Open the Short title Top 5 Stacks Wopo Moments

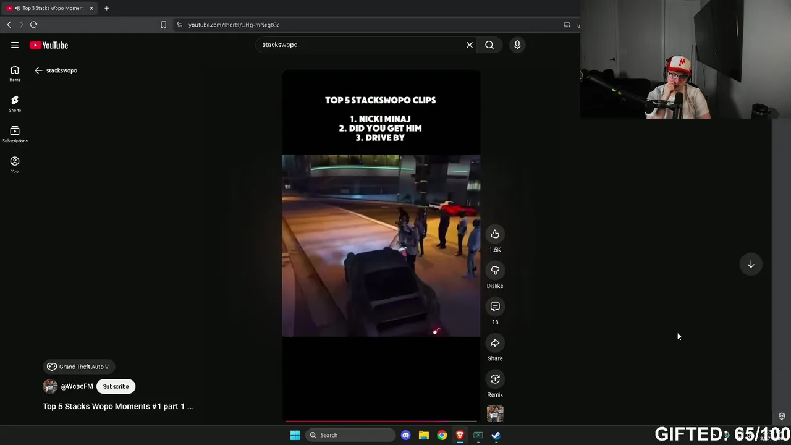click(117, 406)
